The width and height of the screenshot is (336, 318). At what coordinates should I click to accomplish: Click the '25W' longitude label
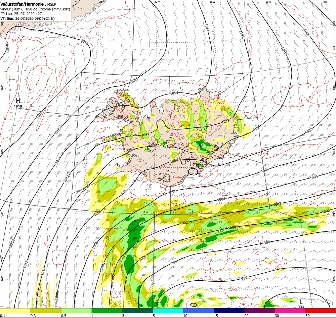tap(102, 2)
